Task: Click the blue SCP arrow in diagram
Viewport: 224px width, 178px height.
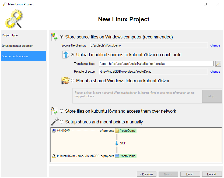Action: pyautogui.click(x=117, y=143)
